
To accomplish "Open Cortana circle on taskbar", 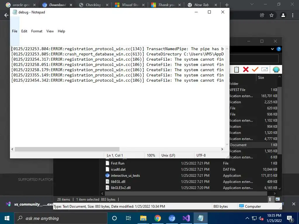I will (114, 218).
